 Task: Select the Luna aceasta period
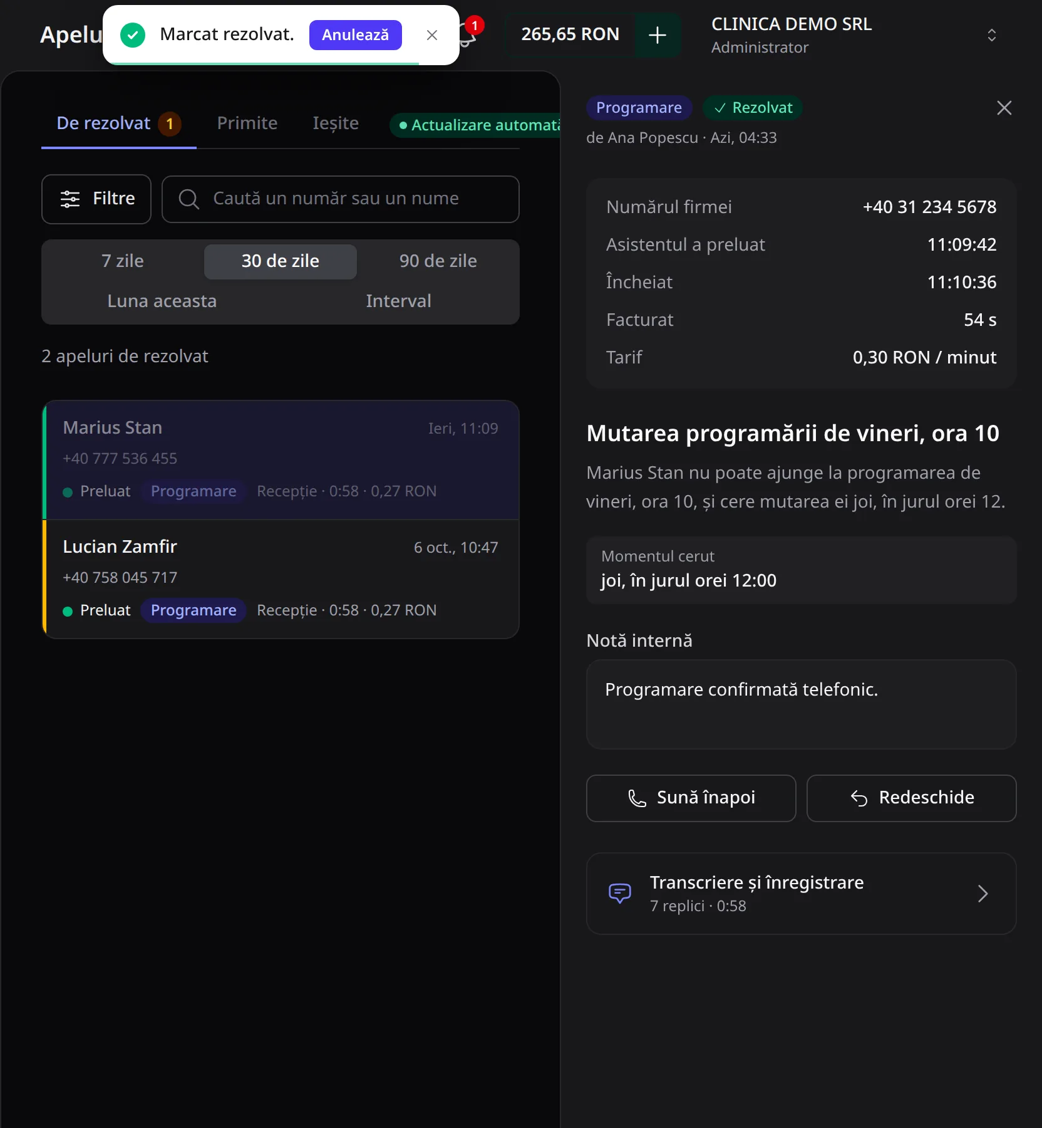pyautogui.click(x=162, y=301)
